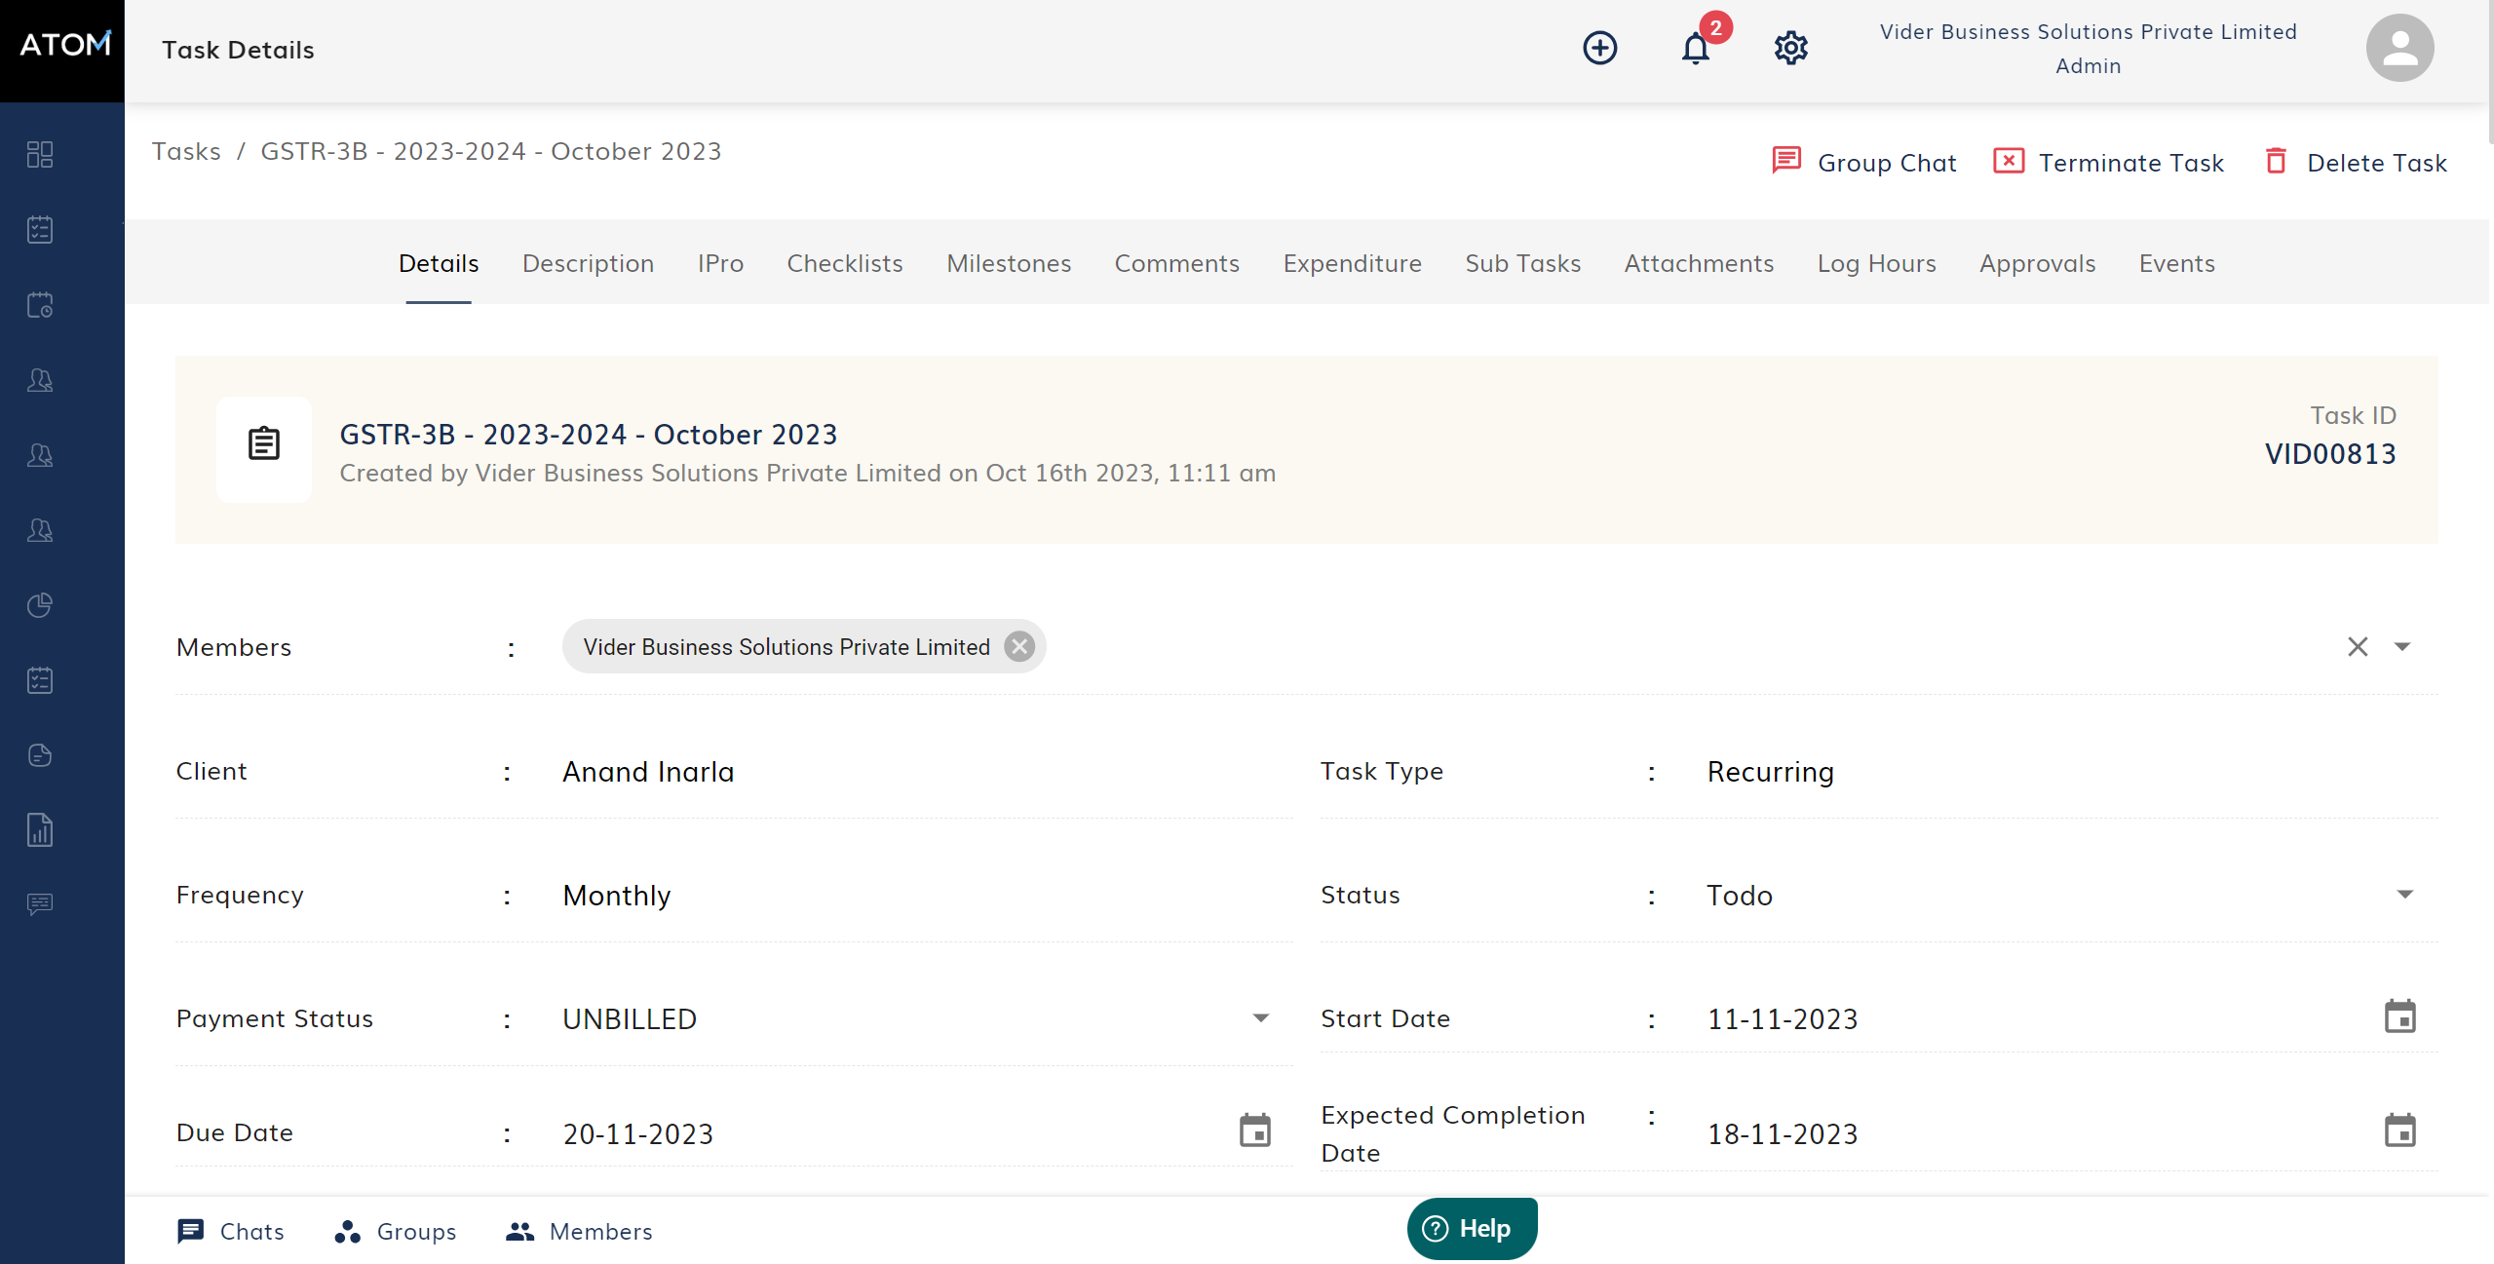
Task: Open the settings gear icon
Action: (1790, 48)
